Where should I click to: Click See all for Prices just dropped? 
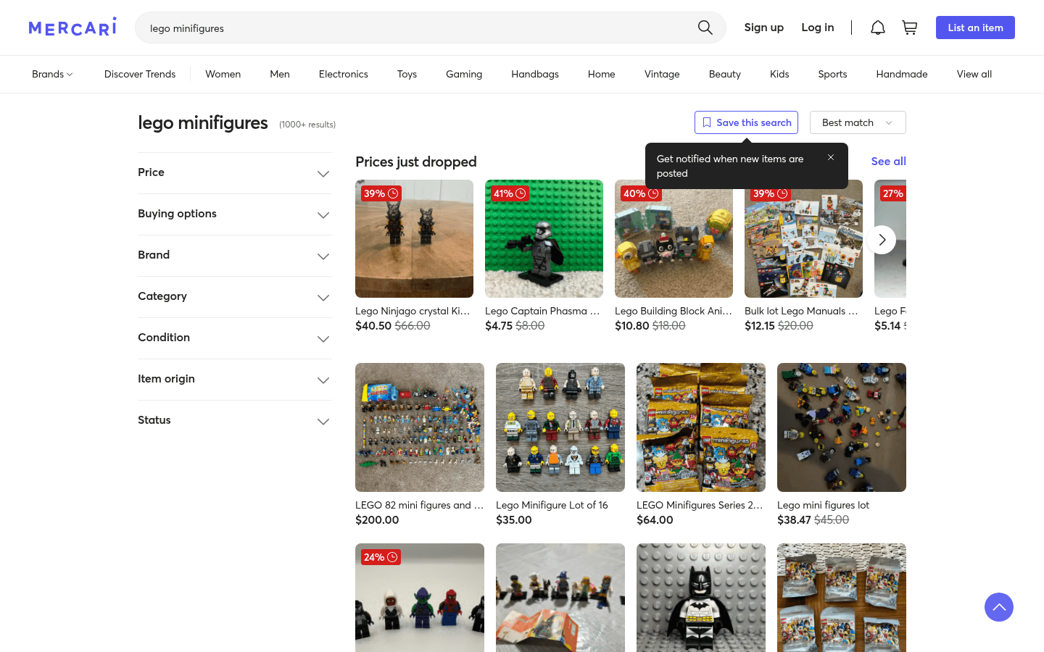889,162
